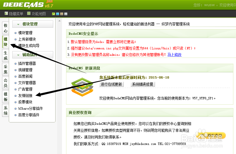This screenshot has width=236, height=154.
Task: Open 上传新模块 menu item
Action: pos(27,39)
